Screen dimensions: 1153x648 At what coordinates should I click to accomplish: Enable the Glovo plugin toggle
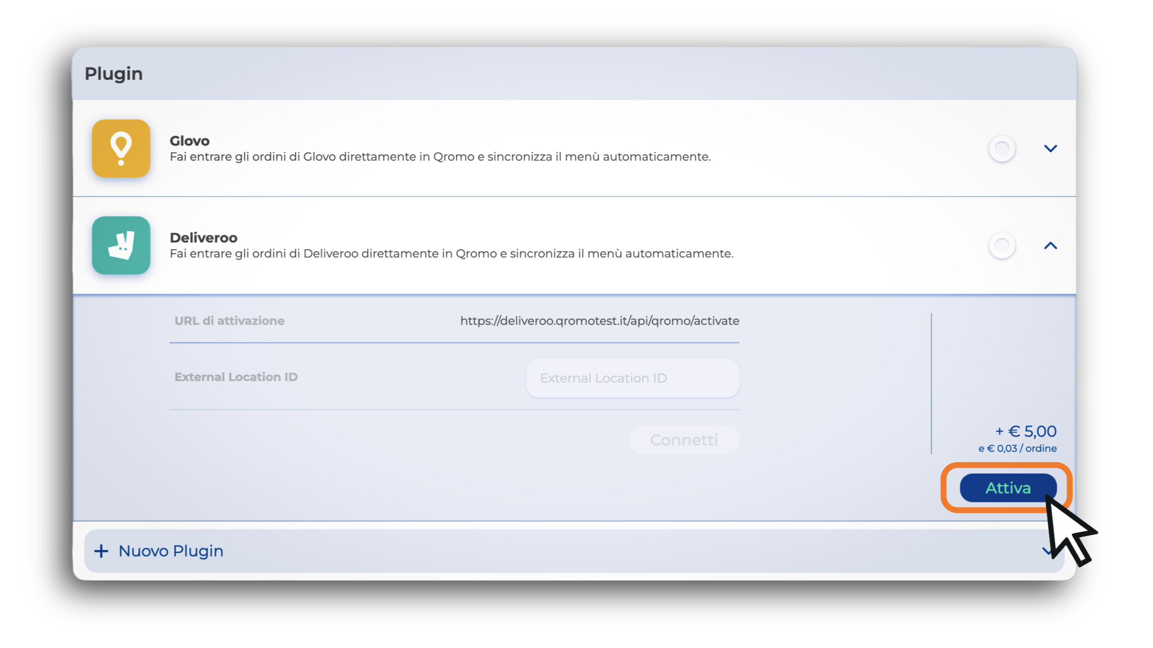pos(1002,149)
